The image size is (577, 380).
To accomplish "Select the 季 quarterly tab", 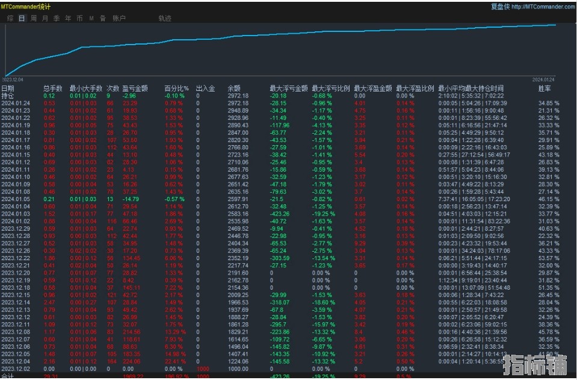I will tap(57, 18).
